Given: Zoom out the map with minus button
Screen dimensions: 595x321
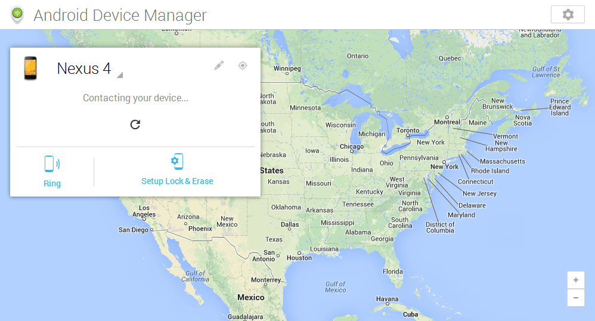Looking at the screenshot, I should [576, 298].
